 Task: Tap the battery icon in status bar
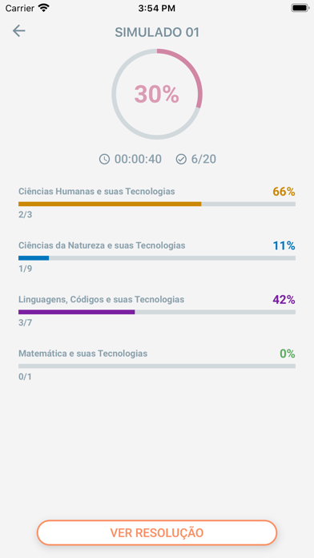tap(300, 8)
